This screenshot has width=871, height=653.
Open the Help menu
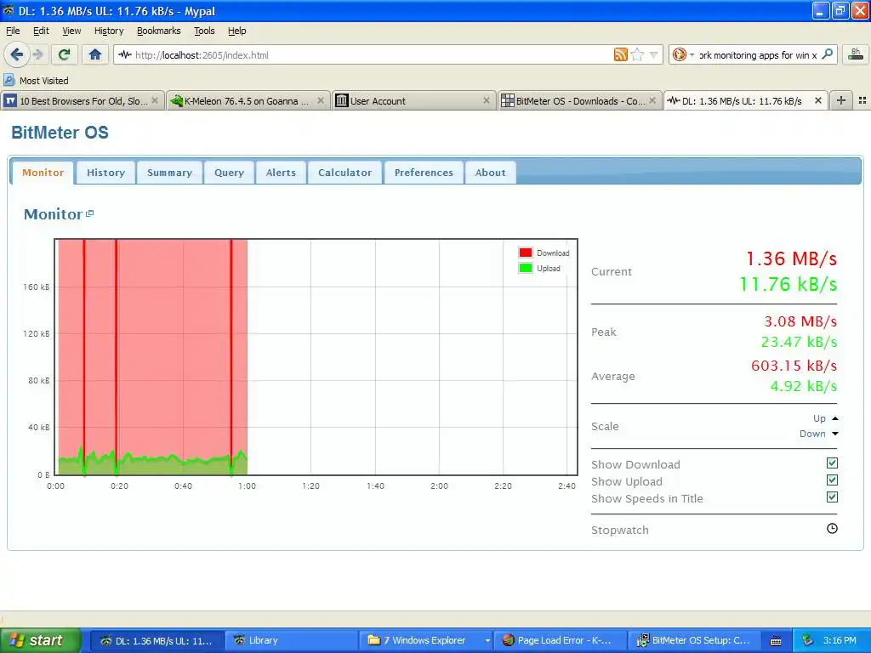[237, 31]
